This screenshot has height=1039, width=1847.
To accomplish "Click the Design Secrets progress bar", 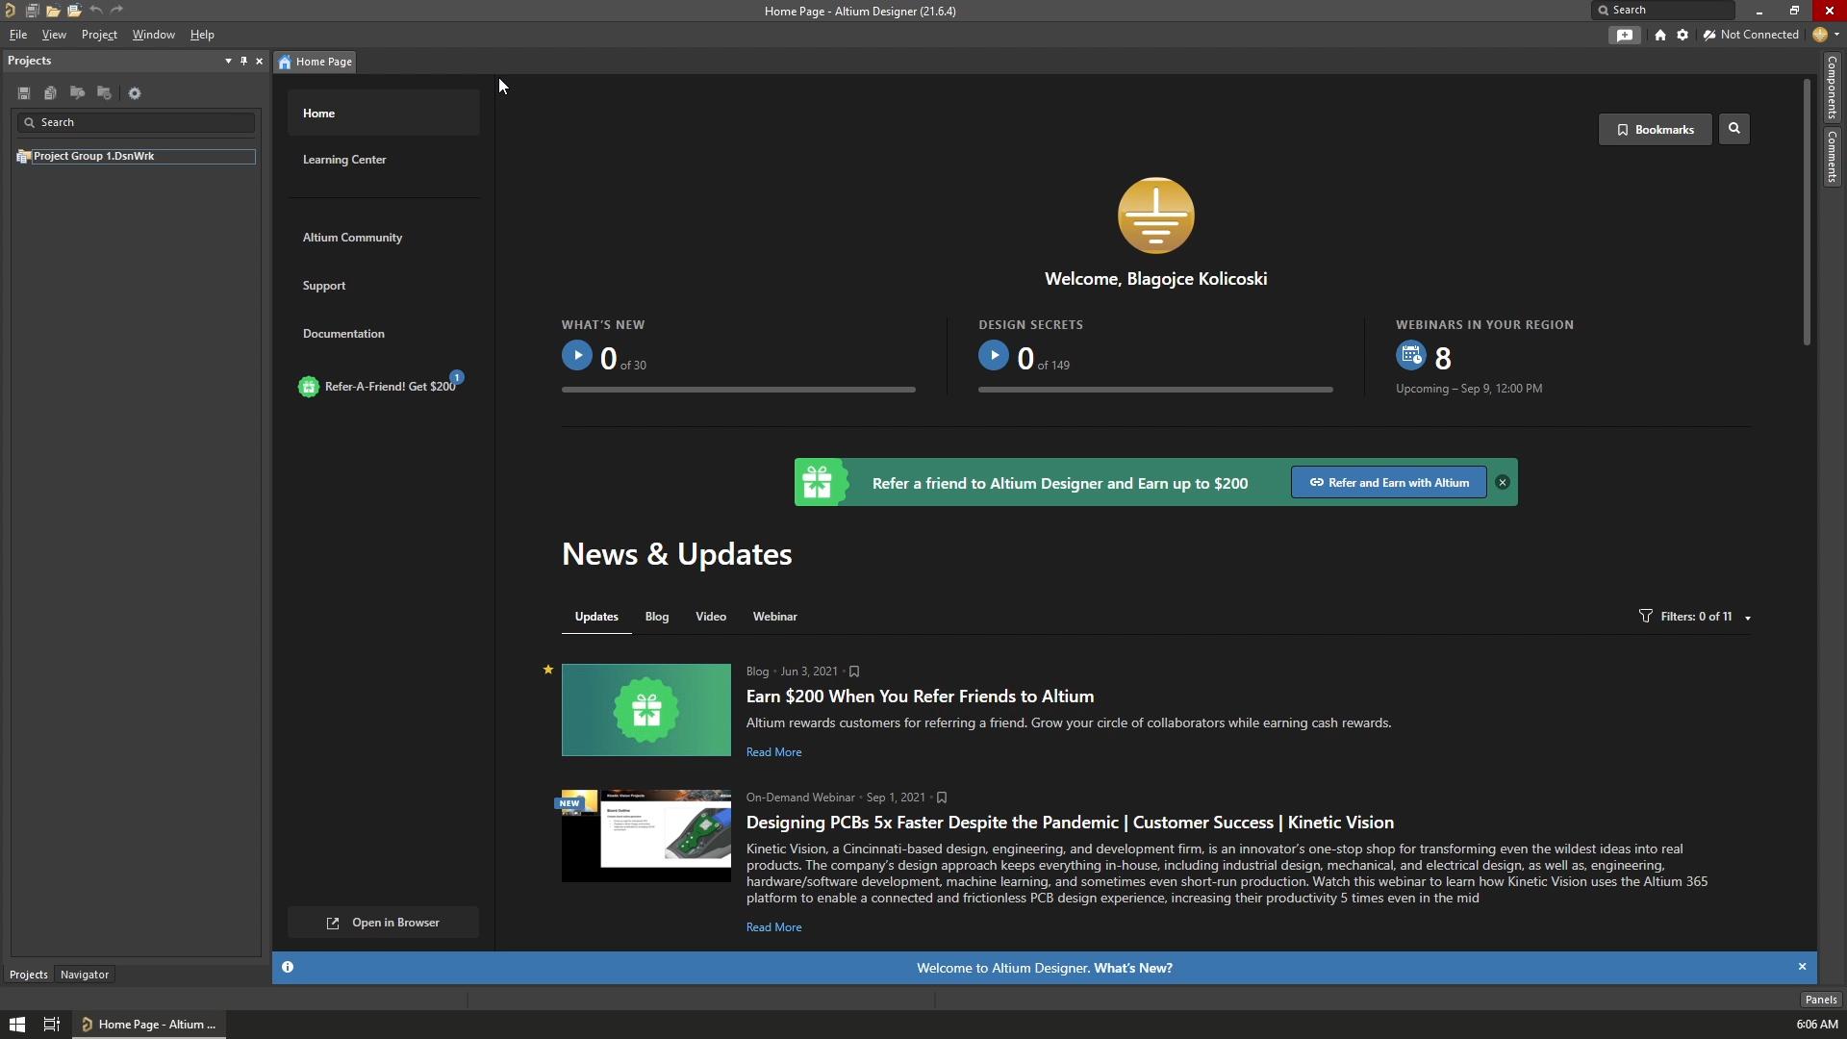I will point(1155,390).
